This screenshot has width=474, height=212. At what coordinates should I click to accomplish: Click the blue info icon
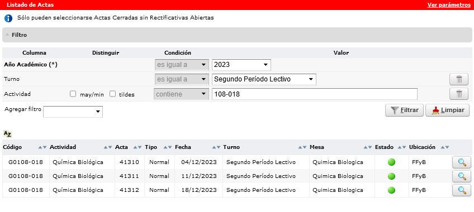(8, 18)
